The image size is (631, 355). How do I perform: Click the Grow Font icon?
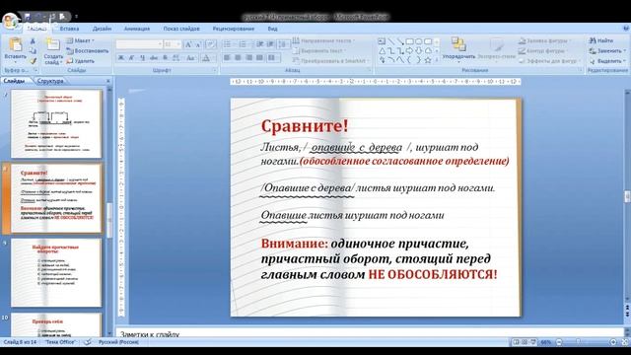point(188,44)
